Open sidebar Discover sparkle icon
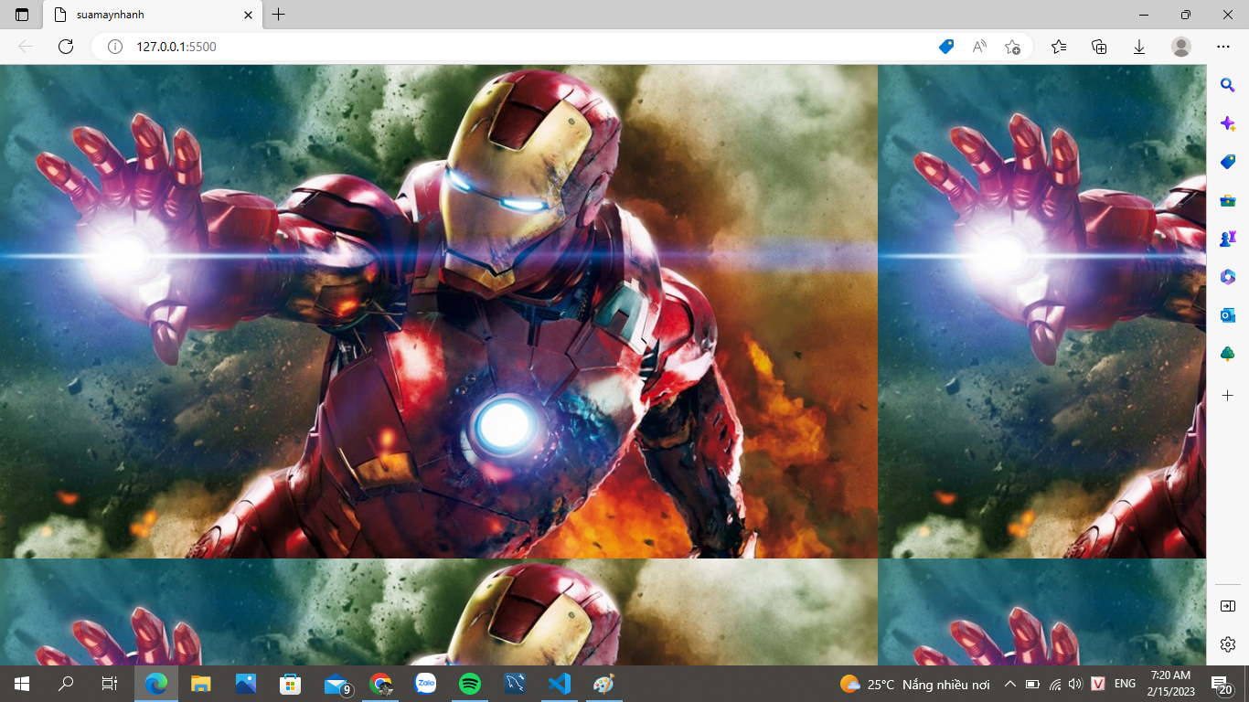Viewport: 1249px width, 702px height. point(1228,123)
